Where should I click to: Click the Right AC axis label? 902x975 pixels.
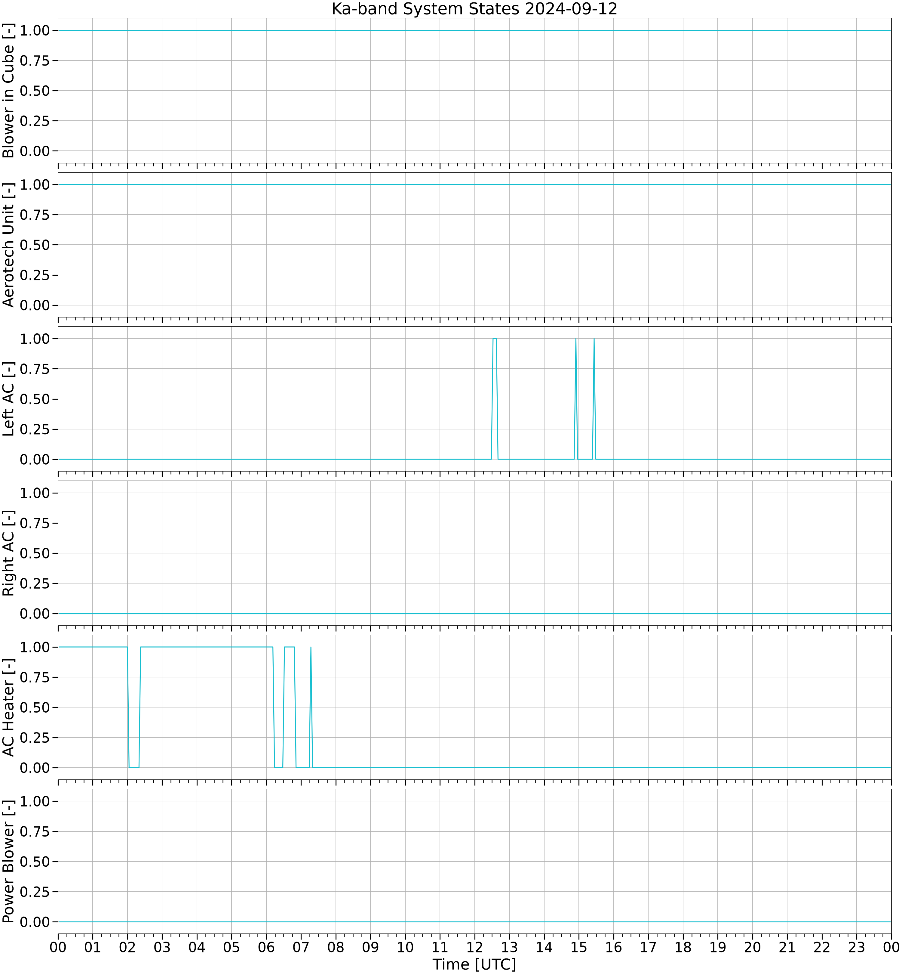tap(9, 553)
